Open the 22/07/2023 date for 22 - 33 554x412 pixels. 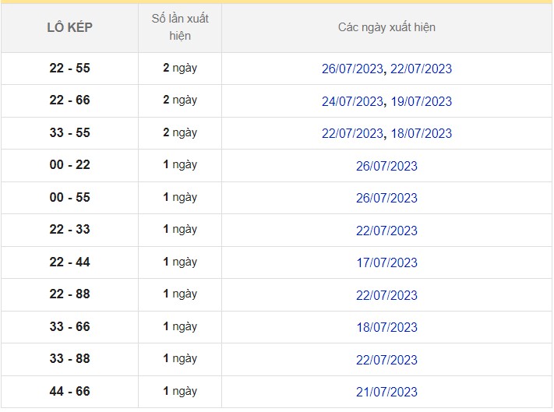point(386,231)
